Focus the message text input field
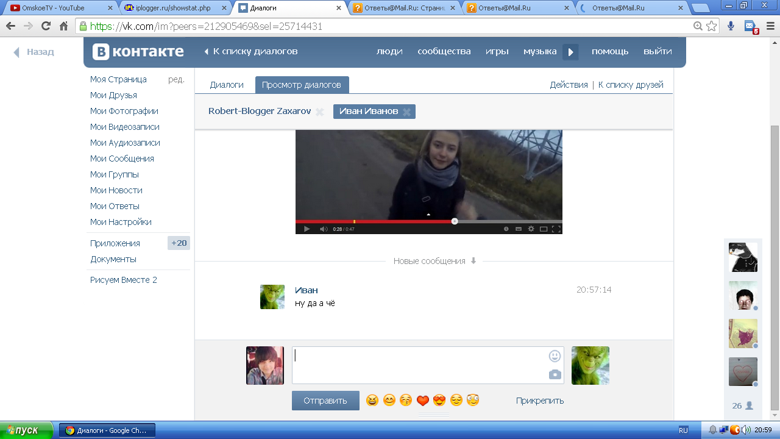 [428, 365]
